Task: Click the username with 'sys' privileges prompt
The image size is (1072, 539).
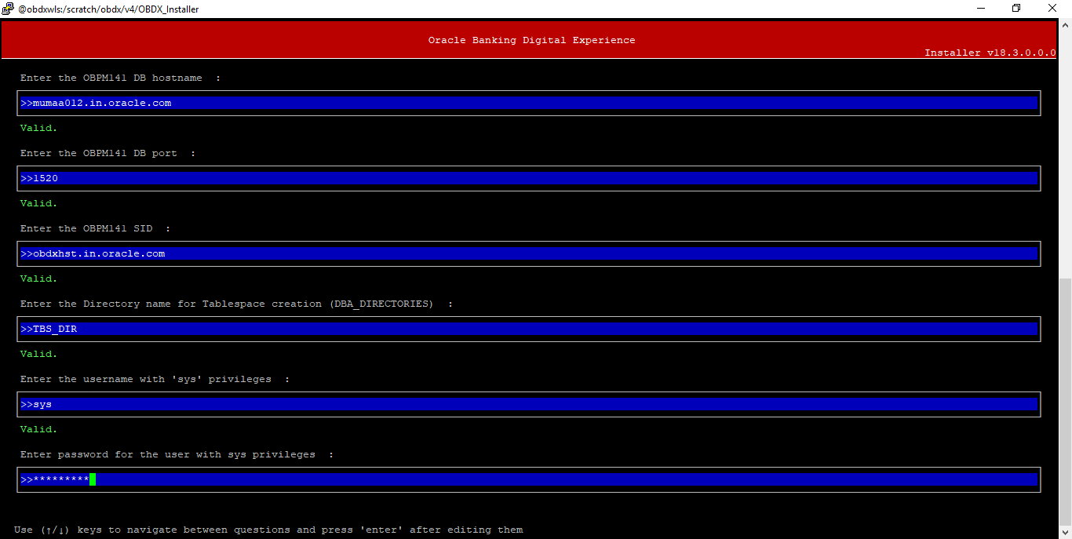Action: 155,379
